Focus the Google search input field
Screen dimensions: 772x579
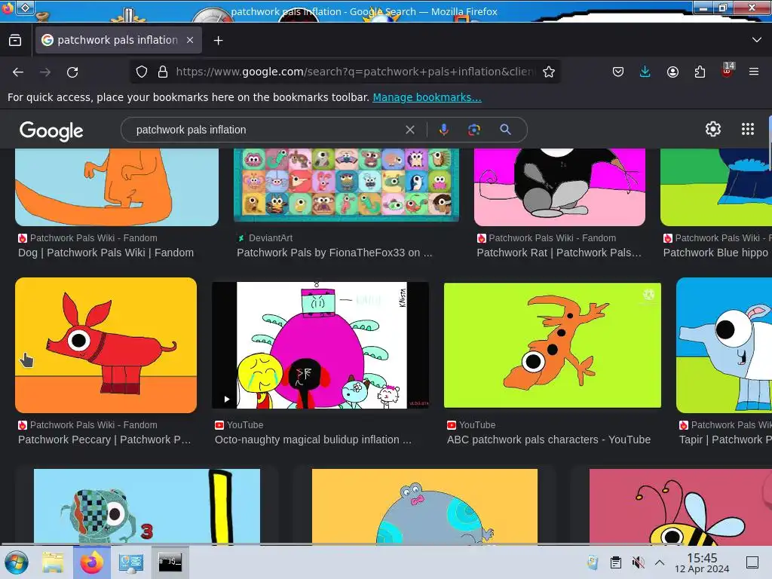(266, 130)
